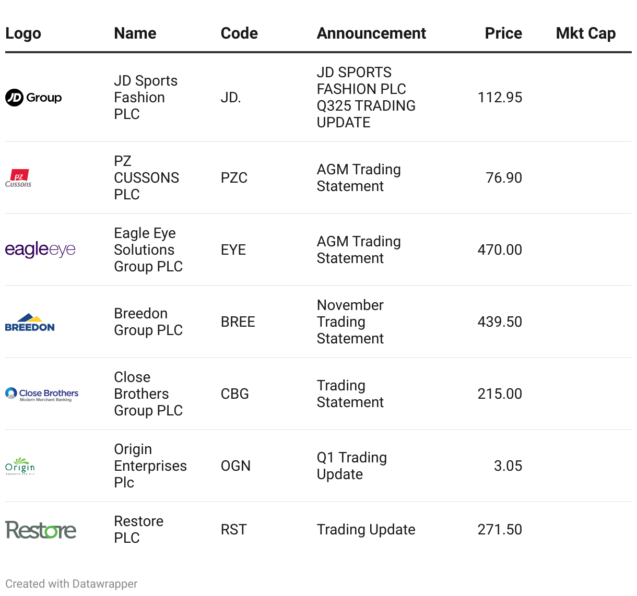
Task: Click the Q325 Trading Update announcement
Action: (366, 98)
